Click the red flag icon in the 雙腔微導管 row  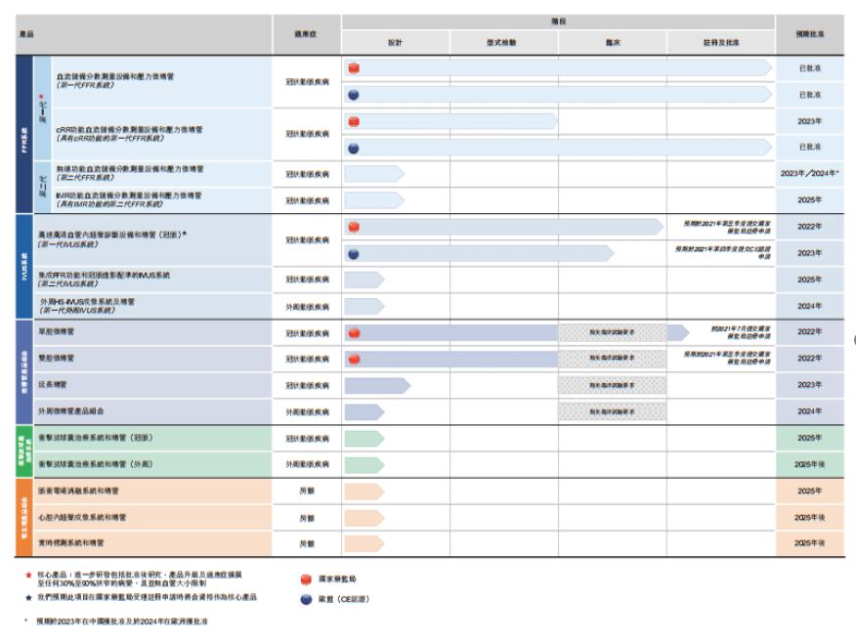[x=355, y=359]
